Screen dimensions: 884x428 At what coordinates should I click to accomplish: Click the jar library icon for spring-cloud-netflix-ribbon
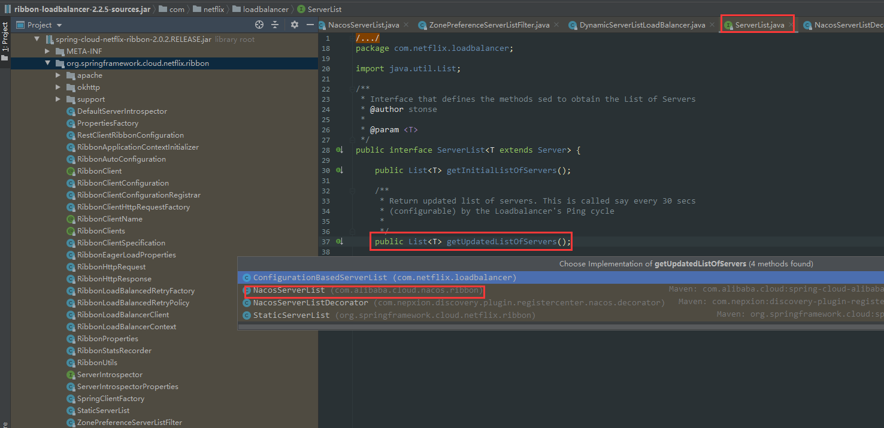tap(50, 40)
